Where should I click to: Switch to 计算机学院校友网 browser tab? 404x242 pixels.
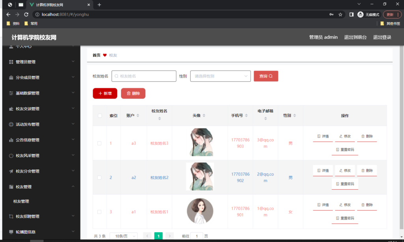(x=60, y=5)
